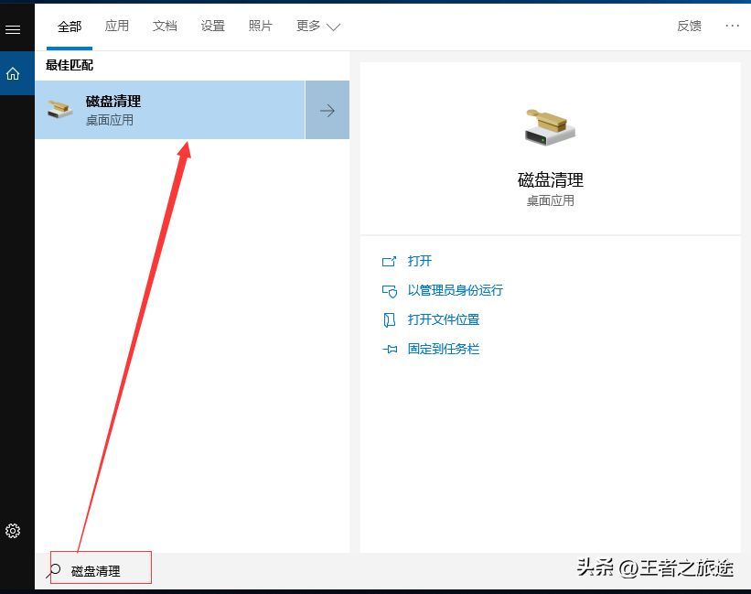Choose 固定到任务栏
This screenshot has height=594, width=751.
click(x=444, y=349)
